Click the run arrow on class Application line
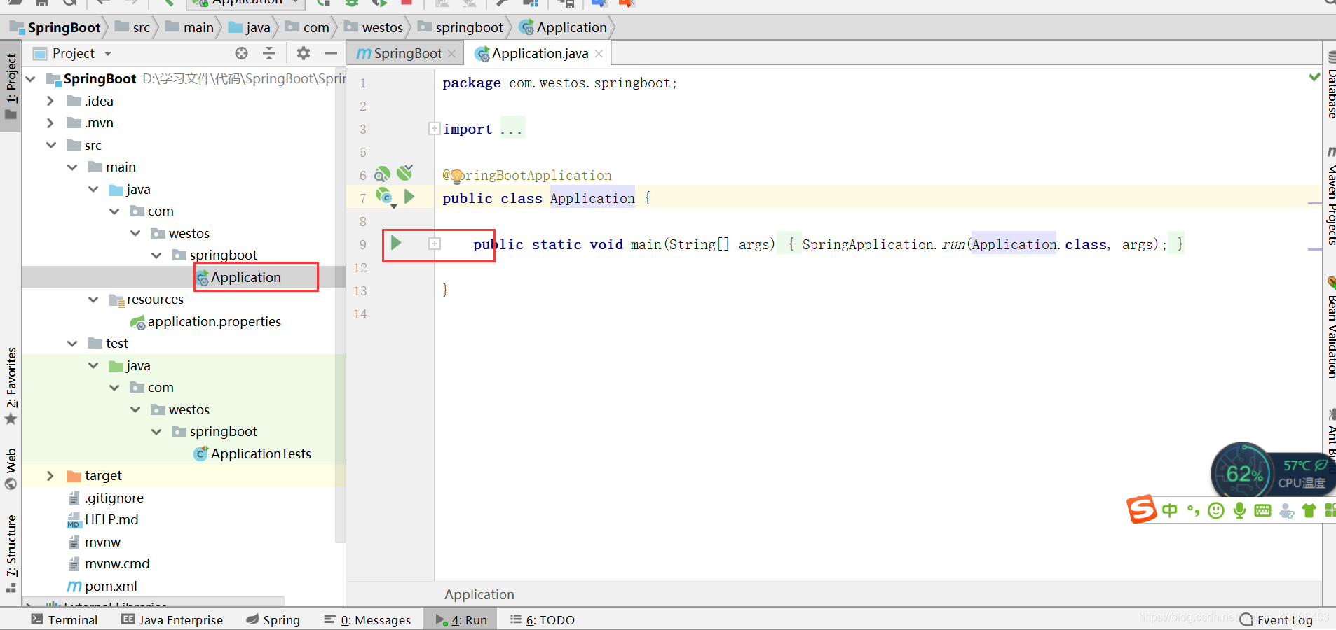The width and height of the screenshot is (1336, 630). [x=409, y=197]
